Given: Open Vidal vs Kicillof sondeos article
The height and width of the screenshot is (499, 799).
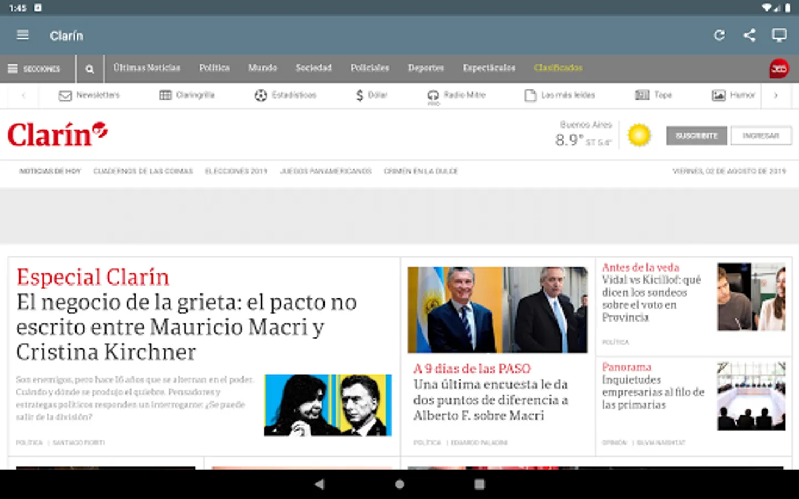Looking at the screenshot, I should pos(651,298).
